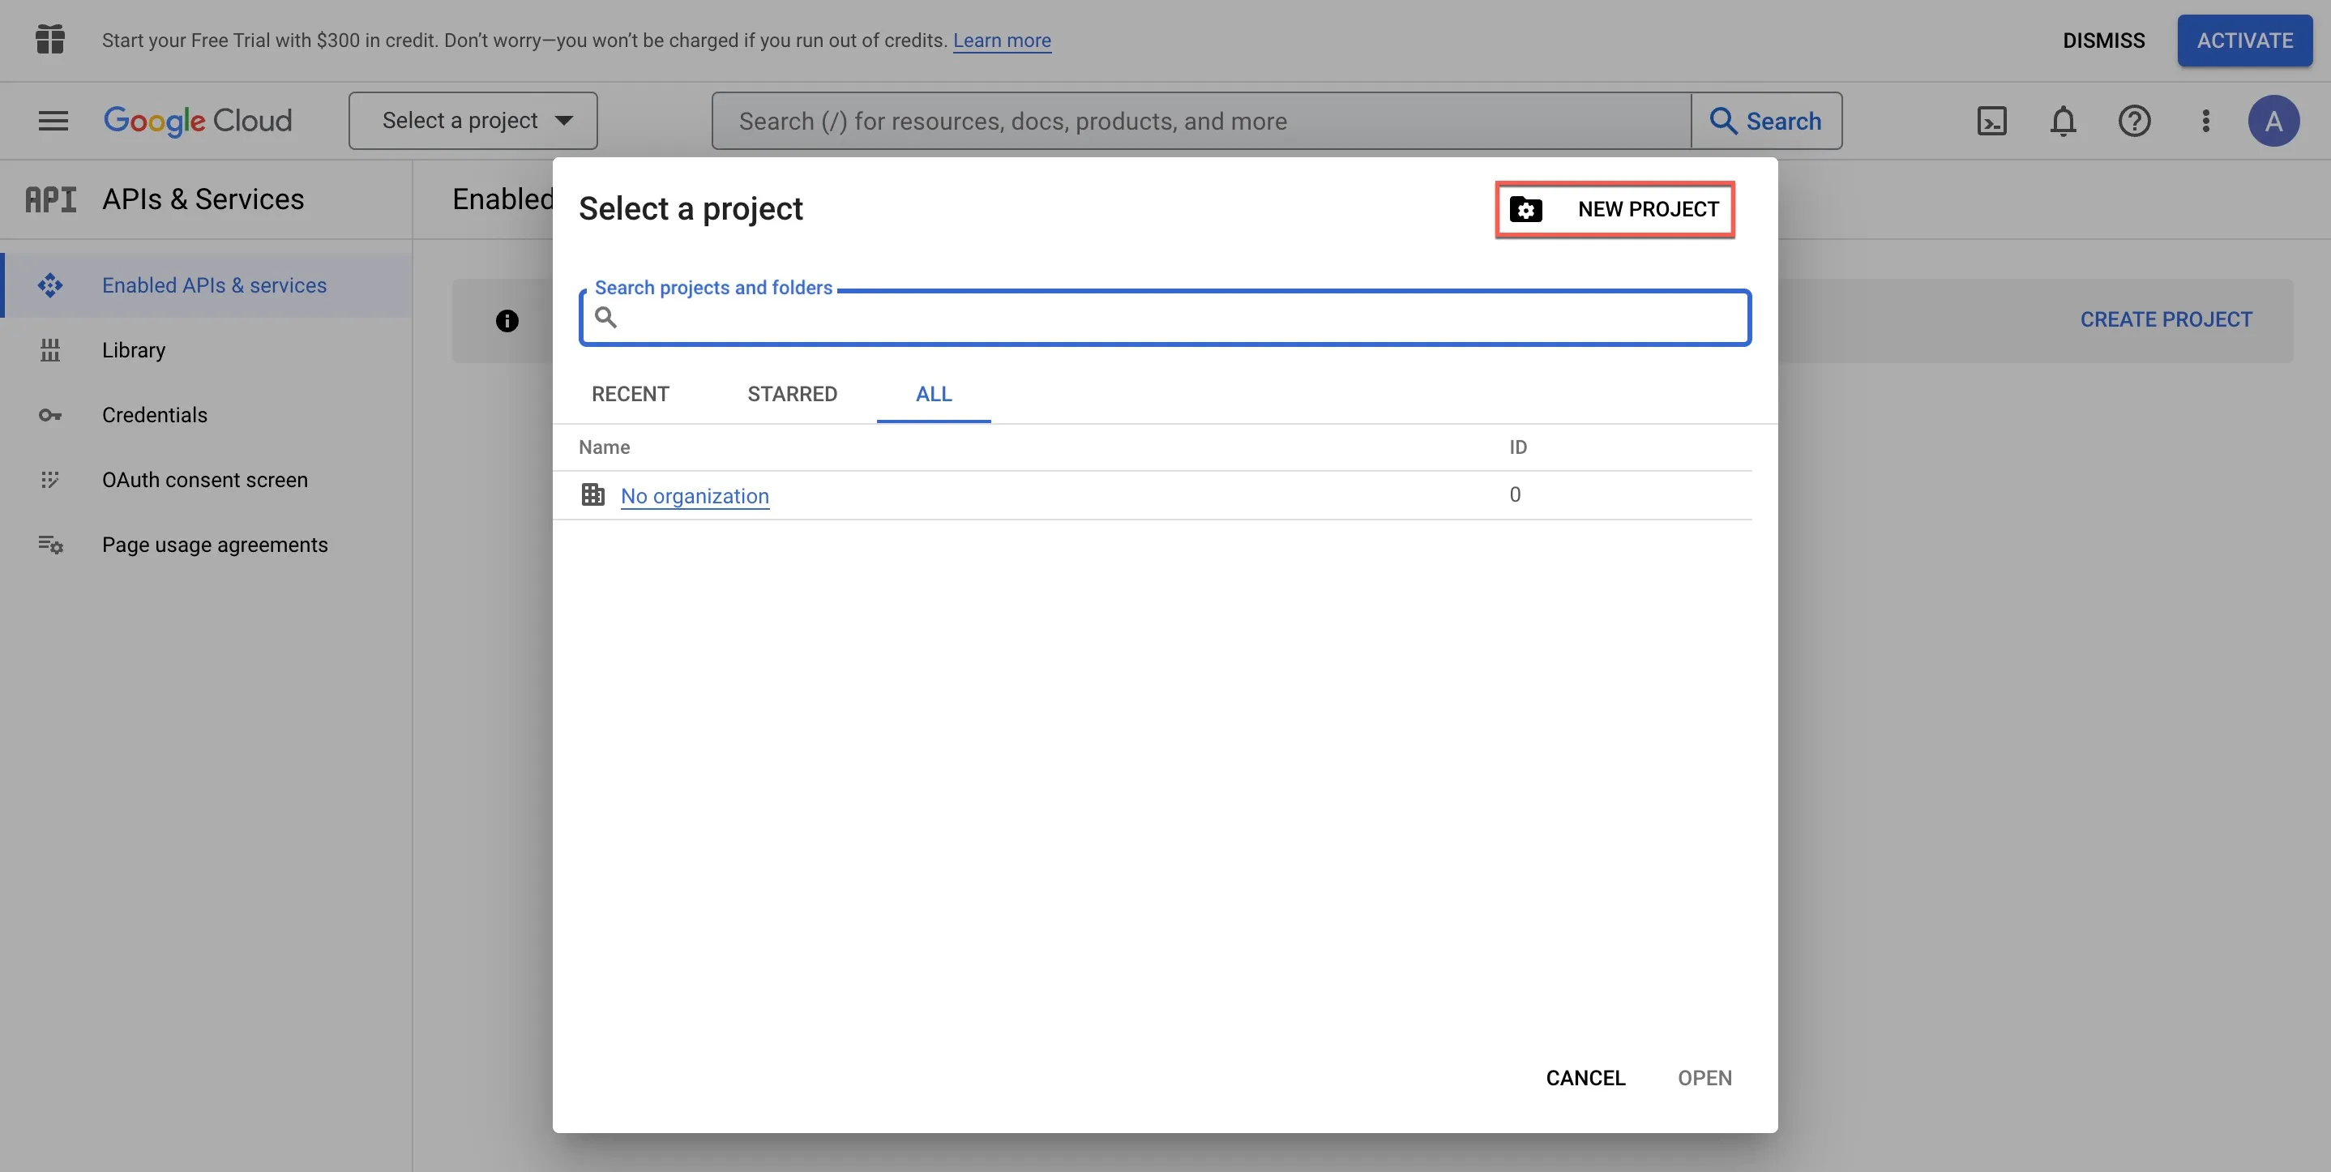Screen dimensions: 2331x1172
Task: Click CANCEL in the project dialog
Action: click(x=1585, y=1078)
